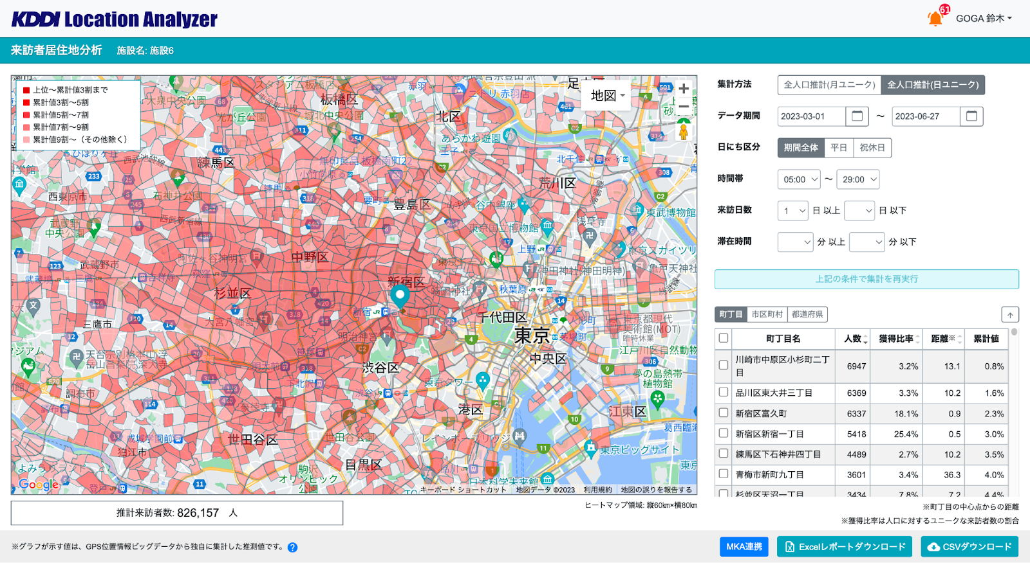
Task: Tick checkbox for 練馬区下石神井四丁目
Action: [724, 454]
